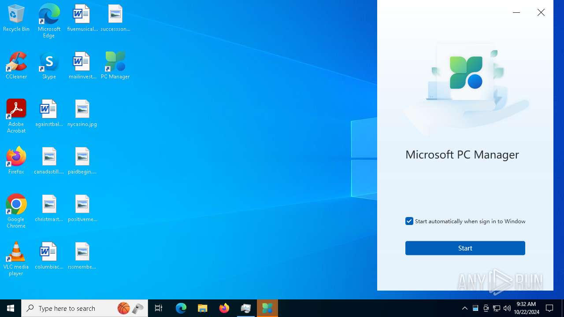The image size is (564, 317).
Task: Open the VLC media player shortcut
Action: [x=16, y=259]
